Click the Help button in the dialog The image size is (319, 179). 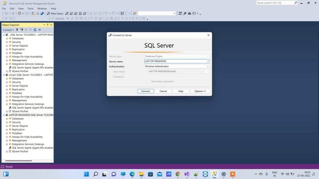click(x=181, y=91)
